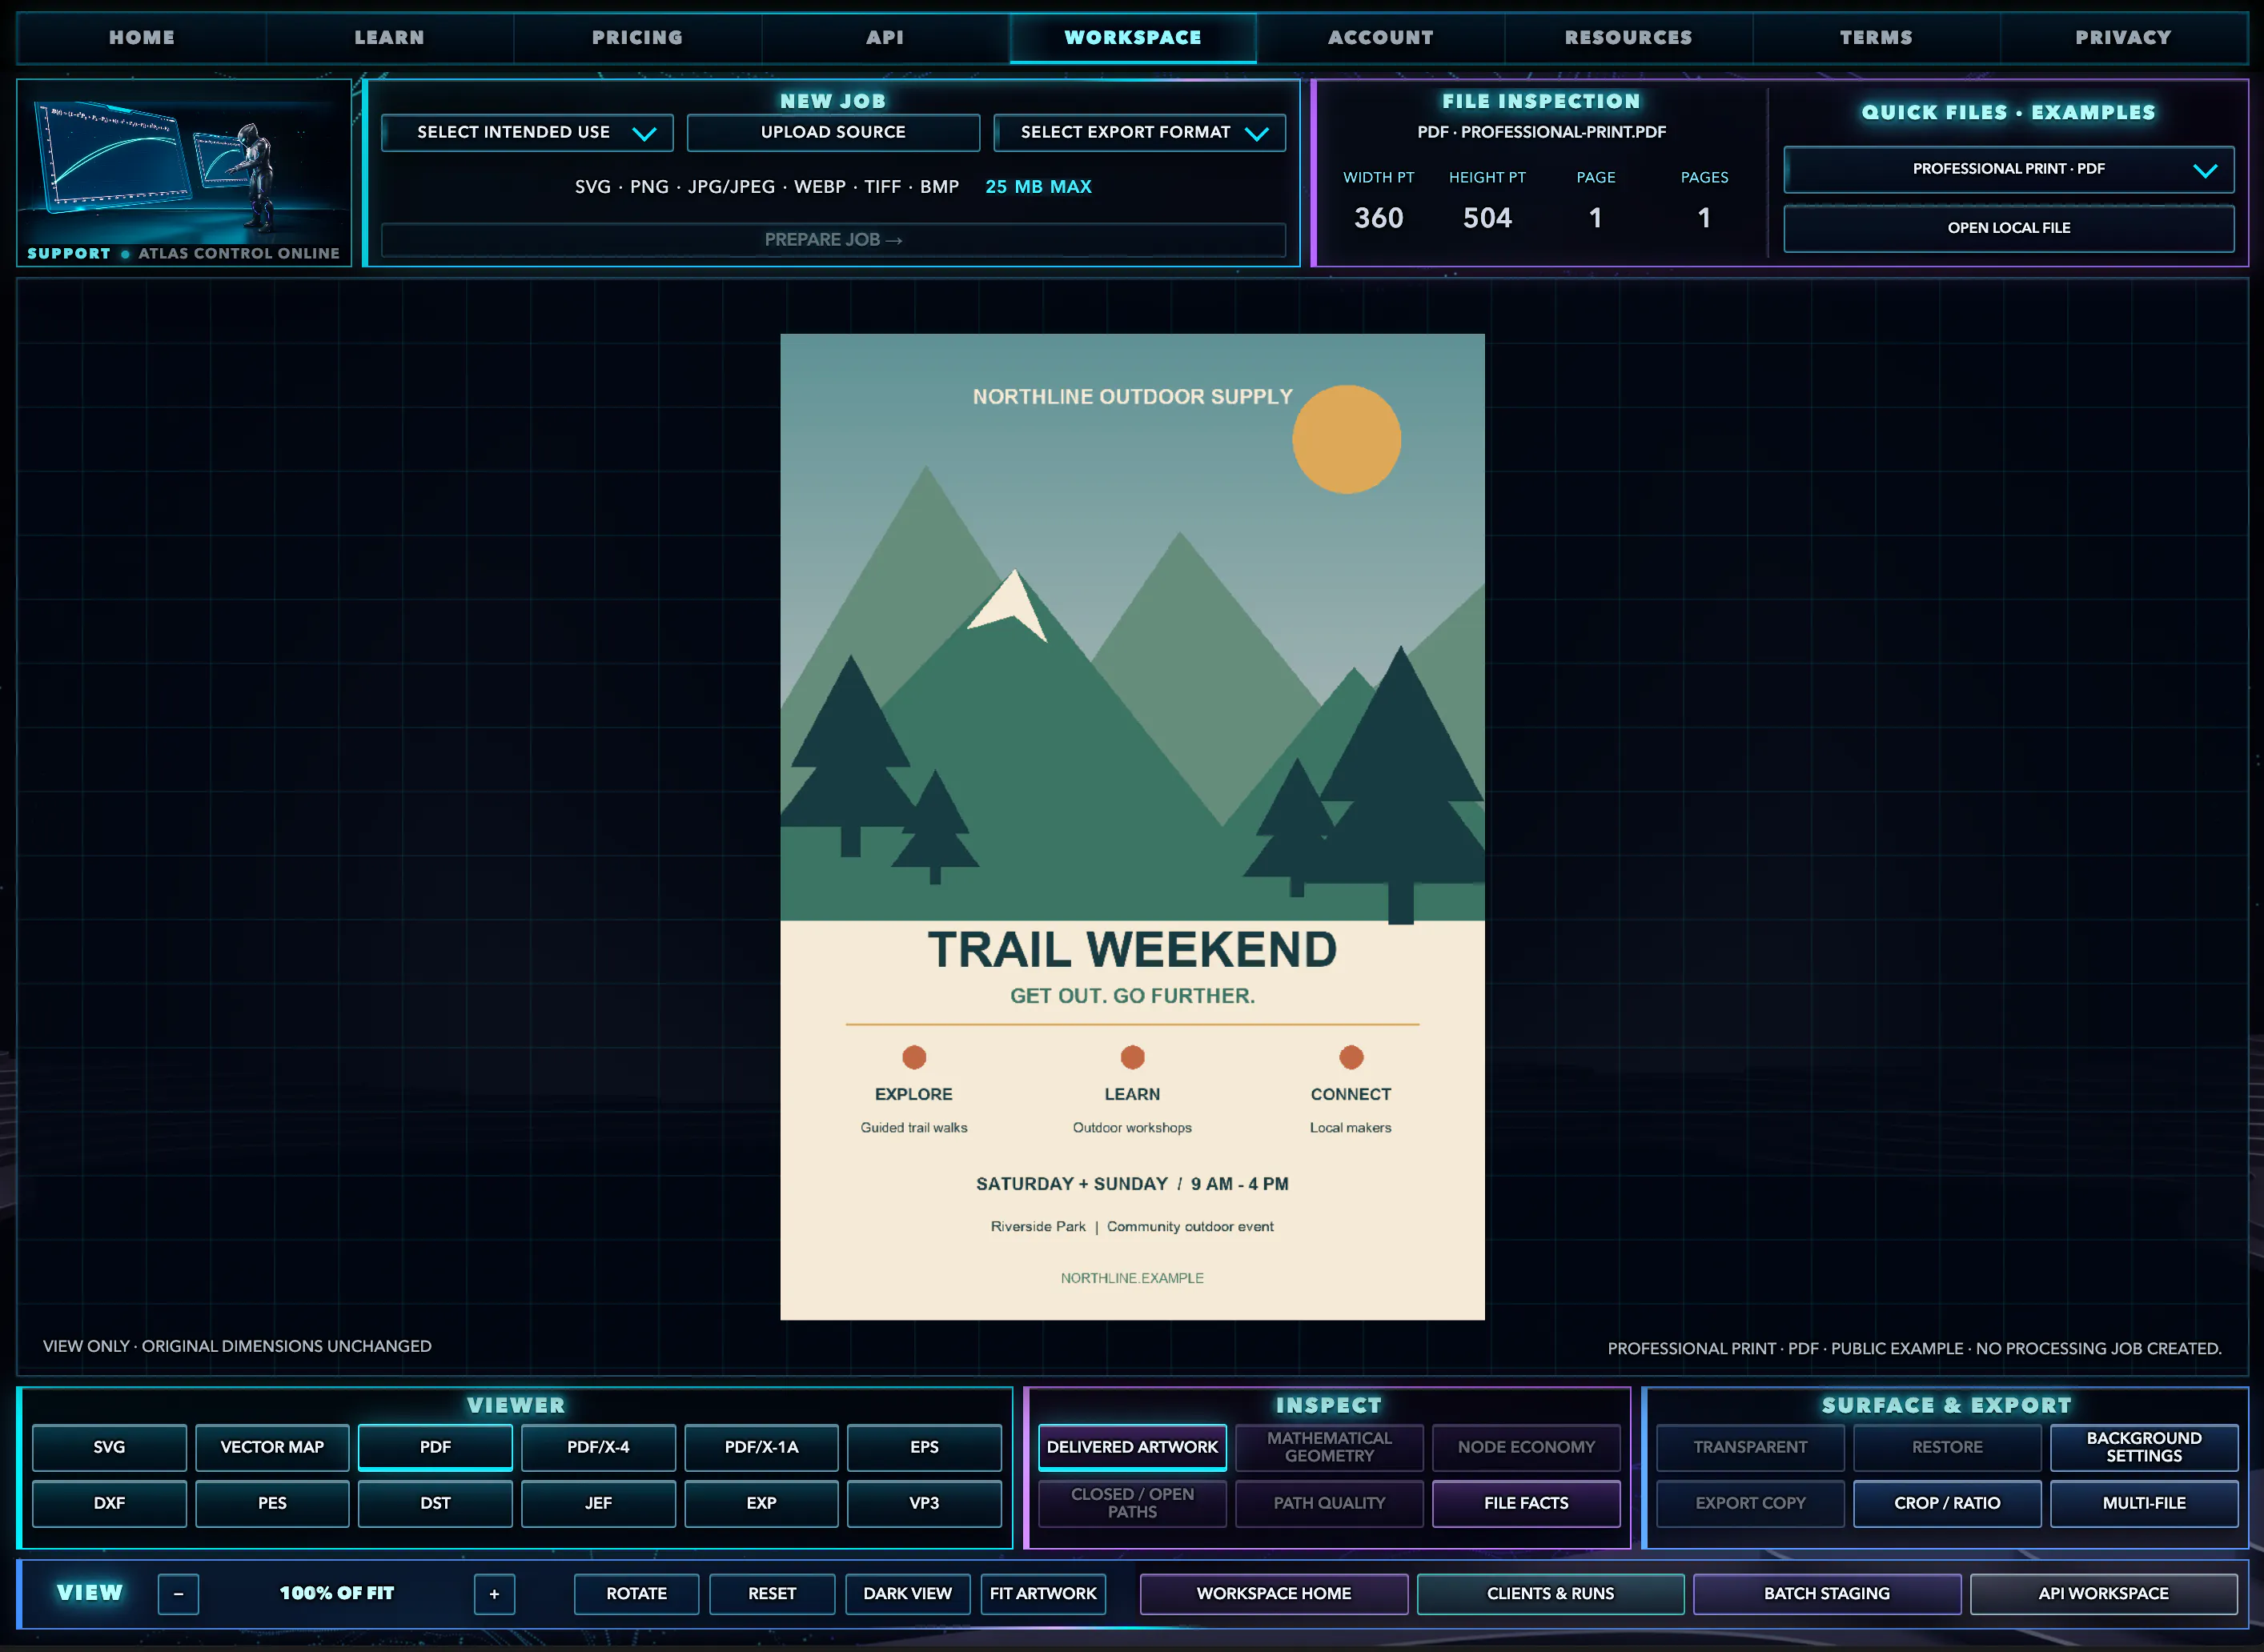Expand the Professional Print PDF examples dropdown
The image size is (2264, 1652).
(2008, 169)
